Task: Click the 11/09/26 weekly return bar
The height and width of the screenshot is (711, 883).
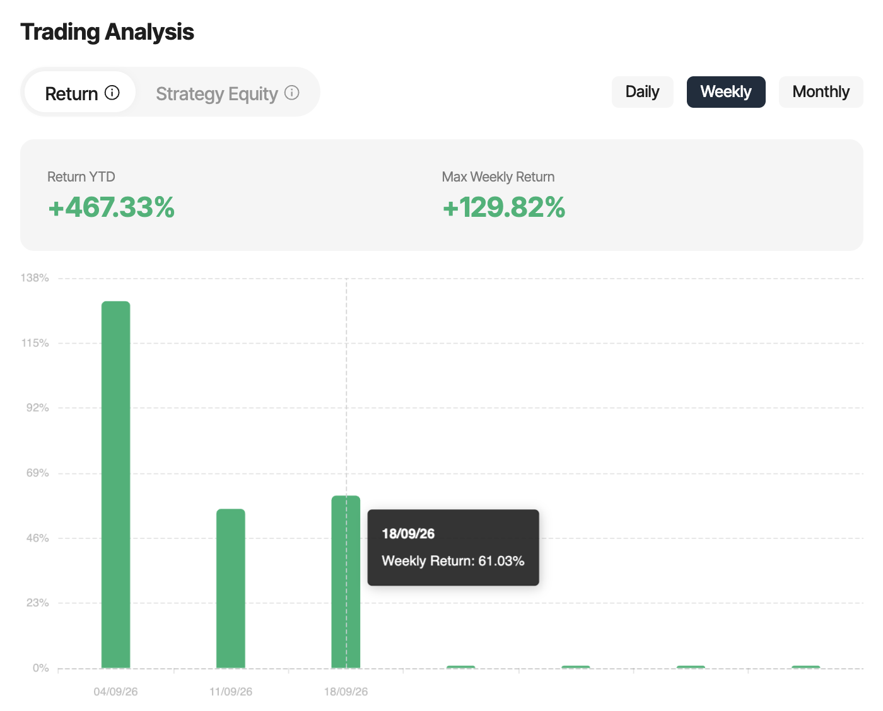Action: click(x=231, y=588)
